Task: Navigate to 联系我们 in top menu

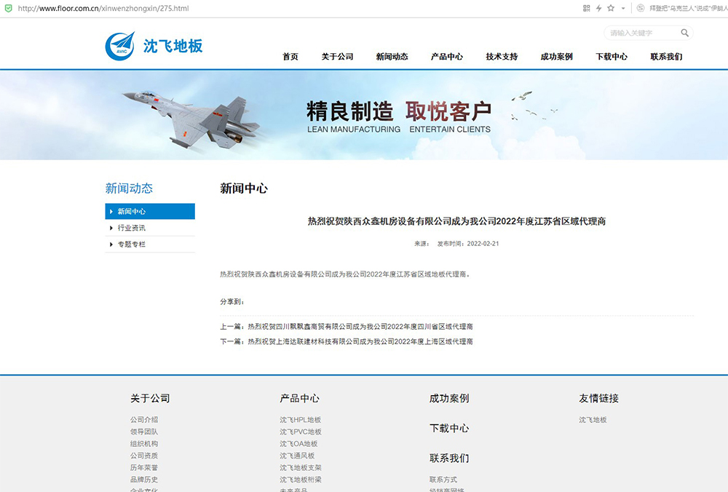Action: tap(666, 57)
